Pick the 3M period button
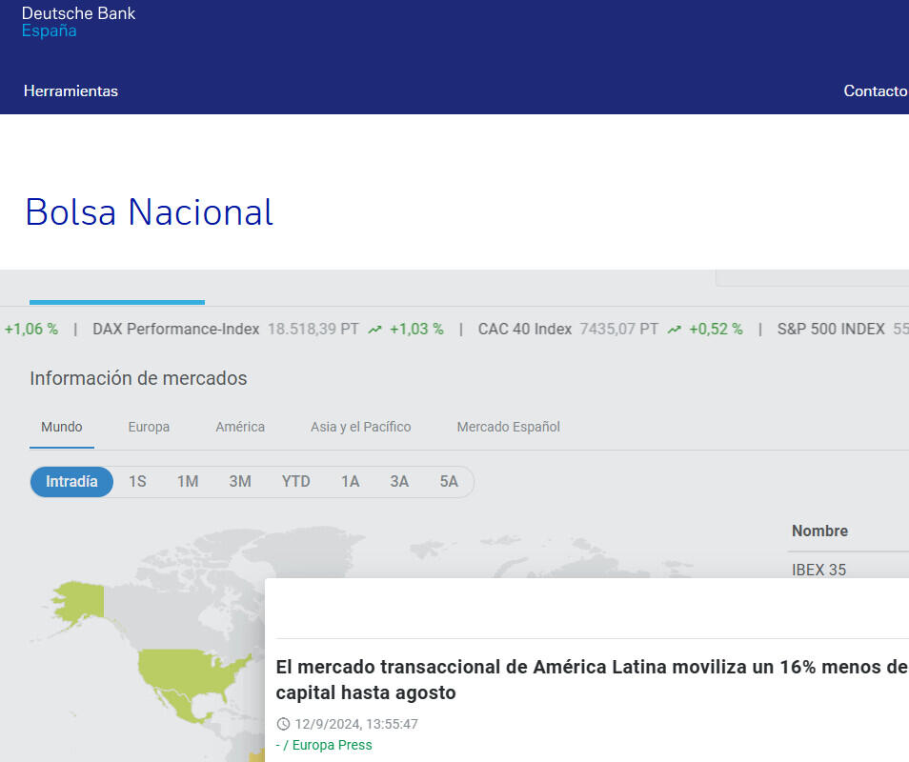 coord(240,482)
